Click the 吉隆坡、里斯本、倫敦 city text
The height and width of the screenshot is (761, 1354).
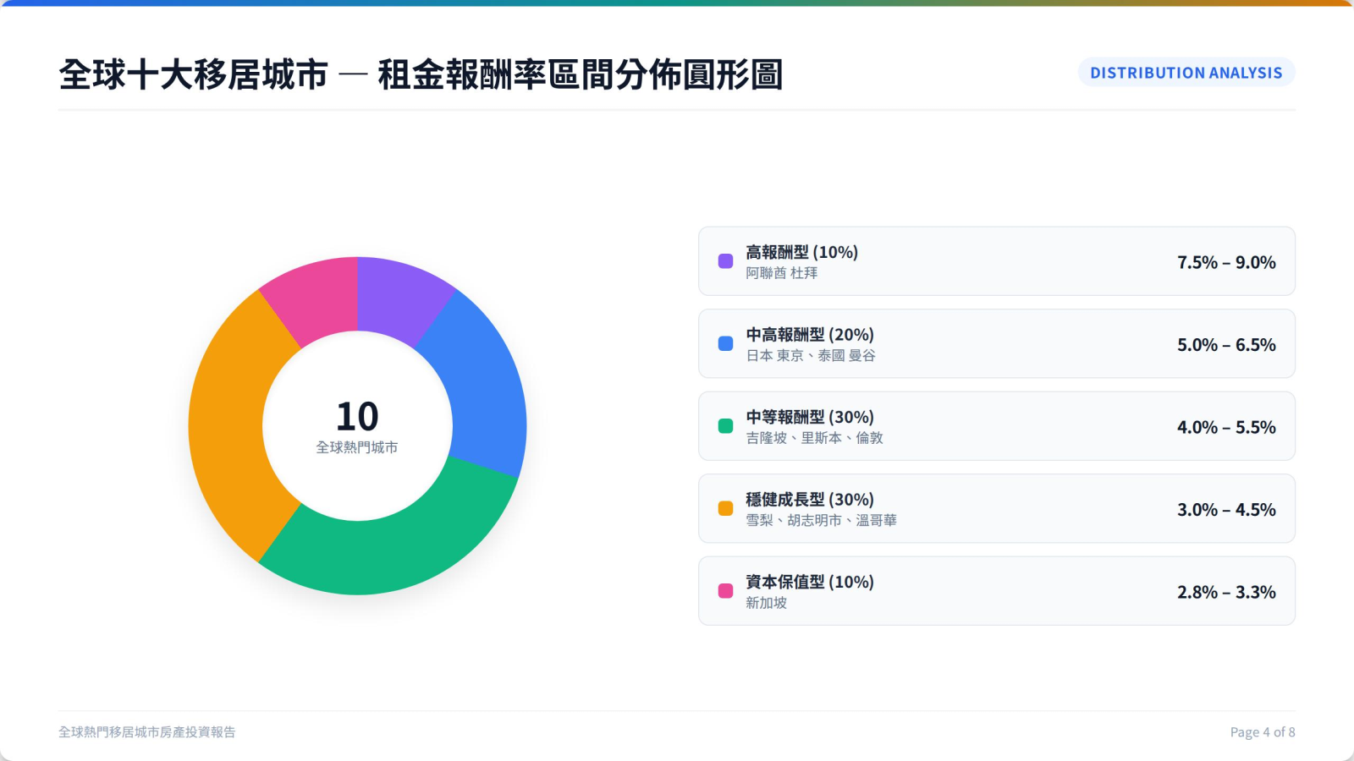point(814,438)
